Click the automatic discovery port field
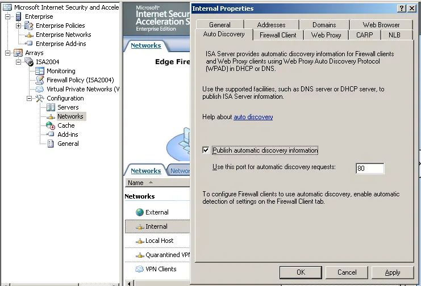The image size is (421, 286). 370,168
